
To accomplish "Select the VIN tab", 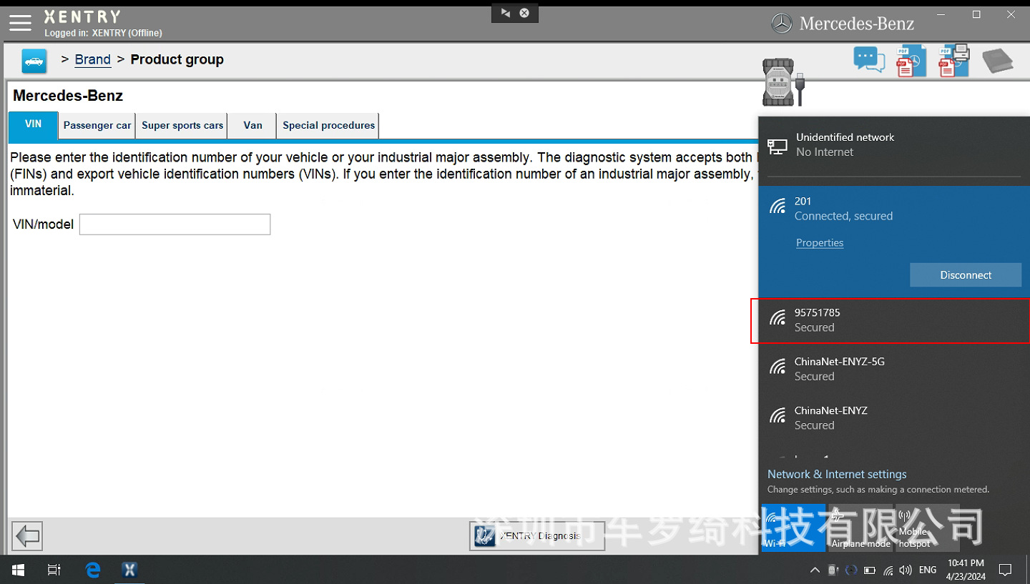I will point(33,125).
